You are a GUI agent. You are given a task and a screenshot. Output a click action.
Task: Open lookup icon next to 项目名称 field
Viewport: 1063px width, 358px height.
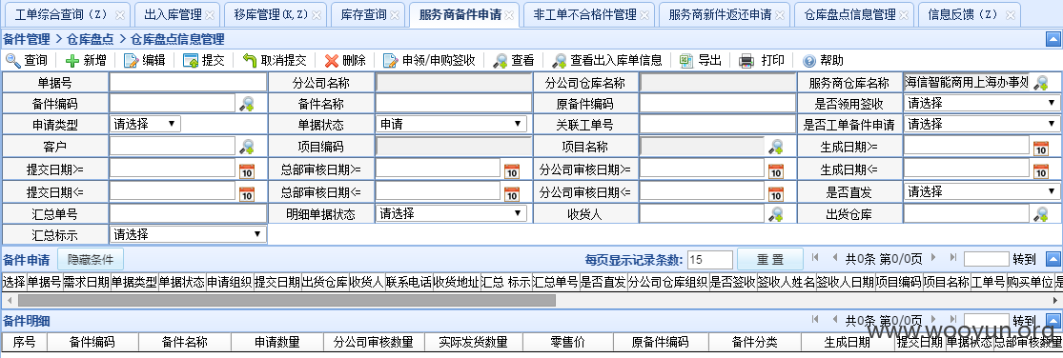tap(775, 147)
